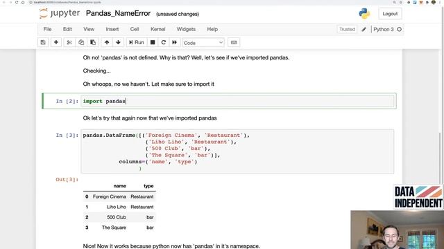The width and height of the screenshot is (444, 249).
Task: Open the cell type Code dropdown
Action: (203, 43)
